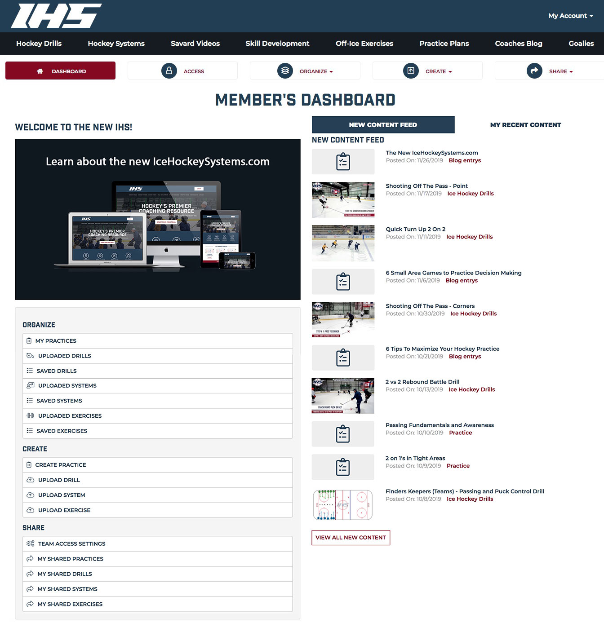Open the Quick Turn Up 2 On 2 link
This screenshot has height=623, width=604.
[x=416, y=229]
